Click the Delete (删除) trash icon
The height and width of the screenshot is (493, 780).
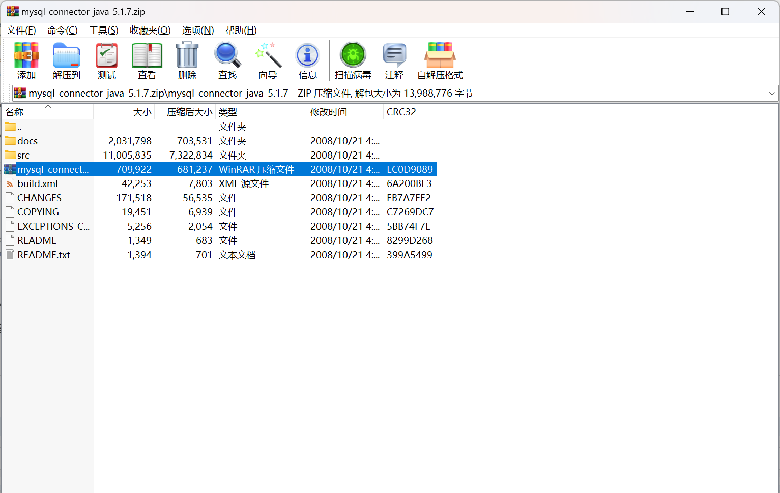(x=187, y=55)
